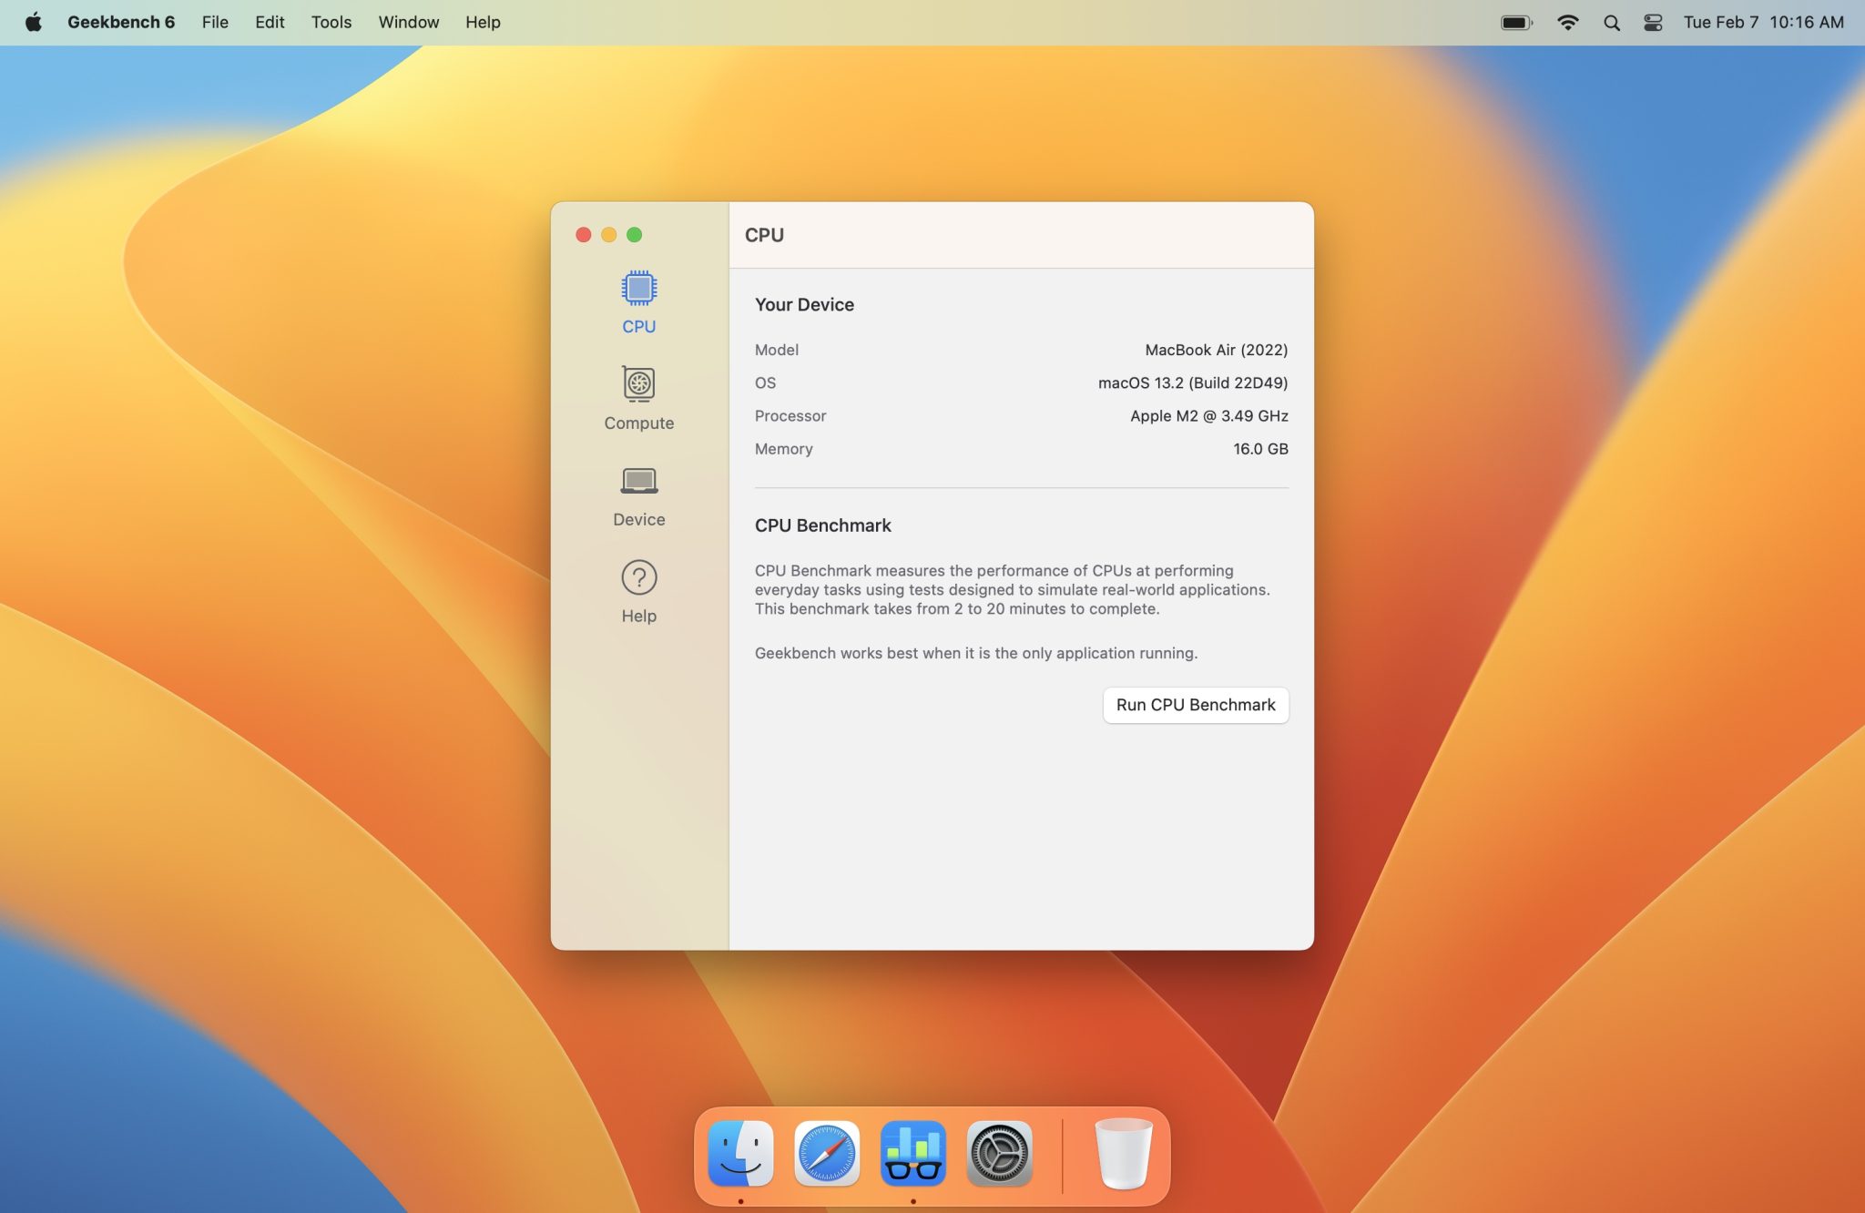Open the Trash in the dock
Viewport: 1865px width, 1213px height.
tap(1123, 1153)
